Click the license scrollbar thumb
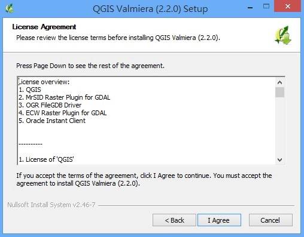Screen dimensions: 304x237 click(x=279, y=93)
